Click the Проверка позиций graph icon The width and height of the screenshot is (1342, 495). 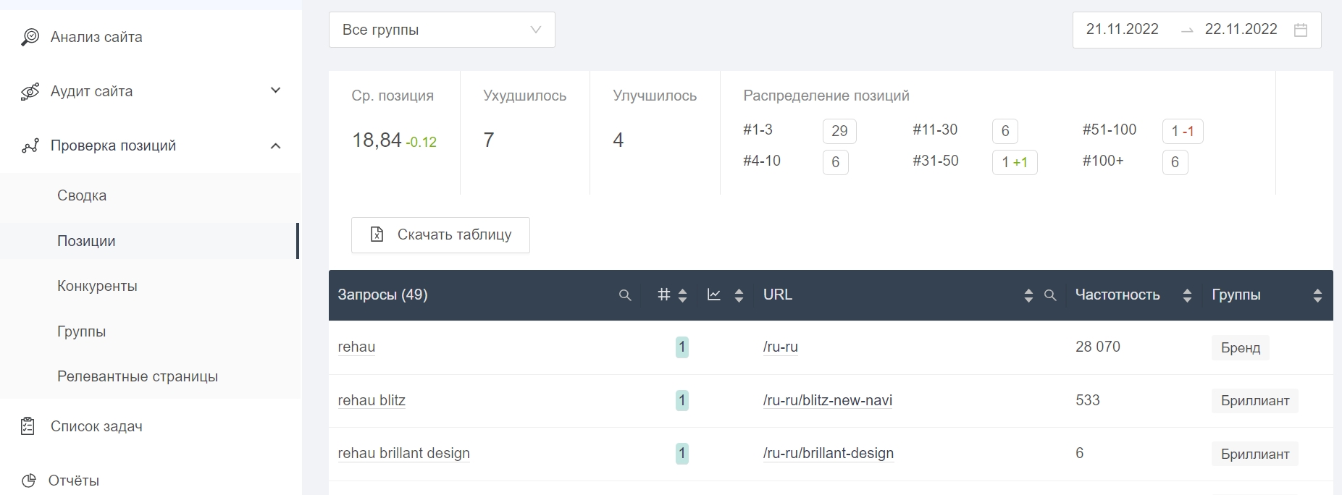pyautogui.click(x=30, y=146)
